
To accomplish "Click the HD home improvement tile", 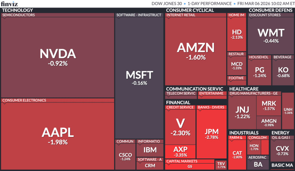I will [x=237, y=34].
